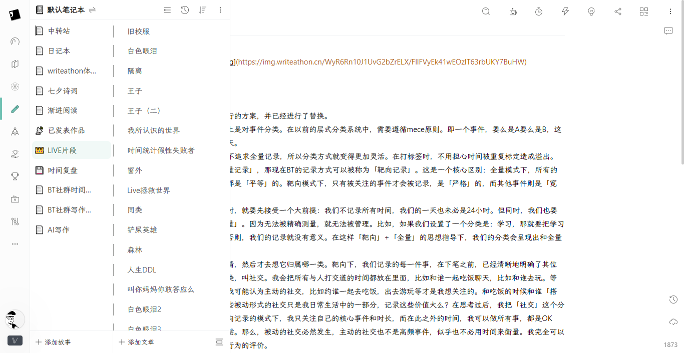Toggle article list view at panel bottom
The width and height of the screenshot is (684, 353).
click(x=219, y=342)
